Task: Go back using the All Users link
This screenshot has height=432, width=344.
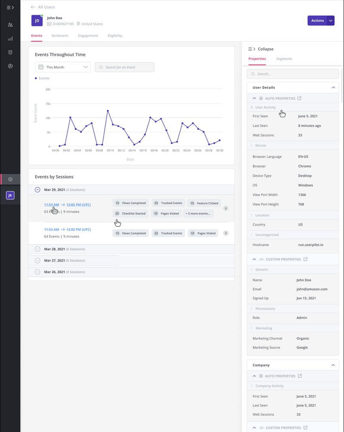Action: (x=43, y=7)
